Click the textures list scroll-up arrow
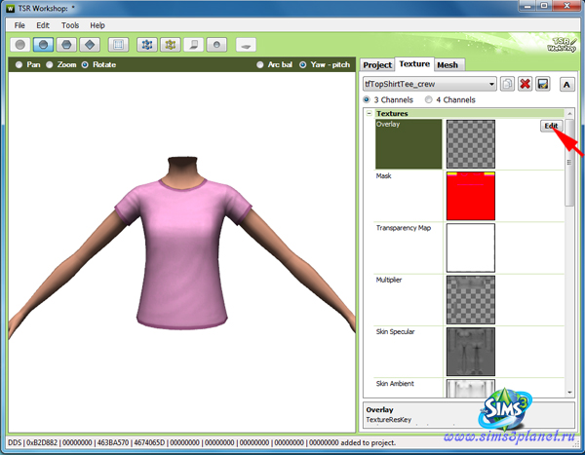 click(569, 113)
